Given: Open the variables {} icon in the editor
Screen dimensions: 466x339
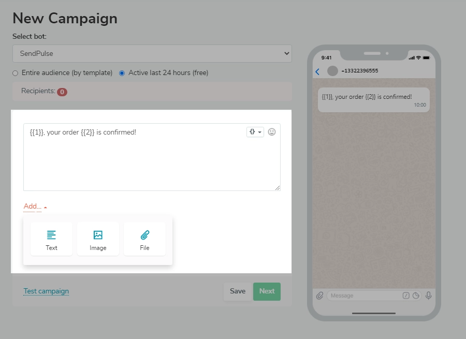Looking at the screenshot, I should pyautogui.click(x=252, y=132).
